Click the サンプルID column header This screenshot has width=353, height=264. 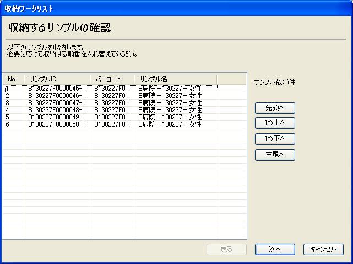(x=57, y=79)
